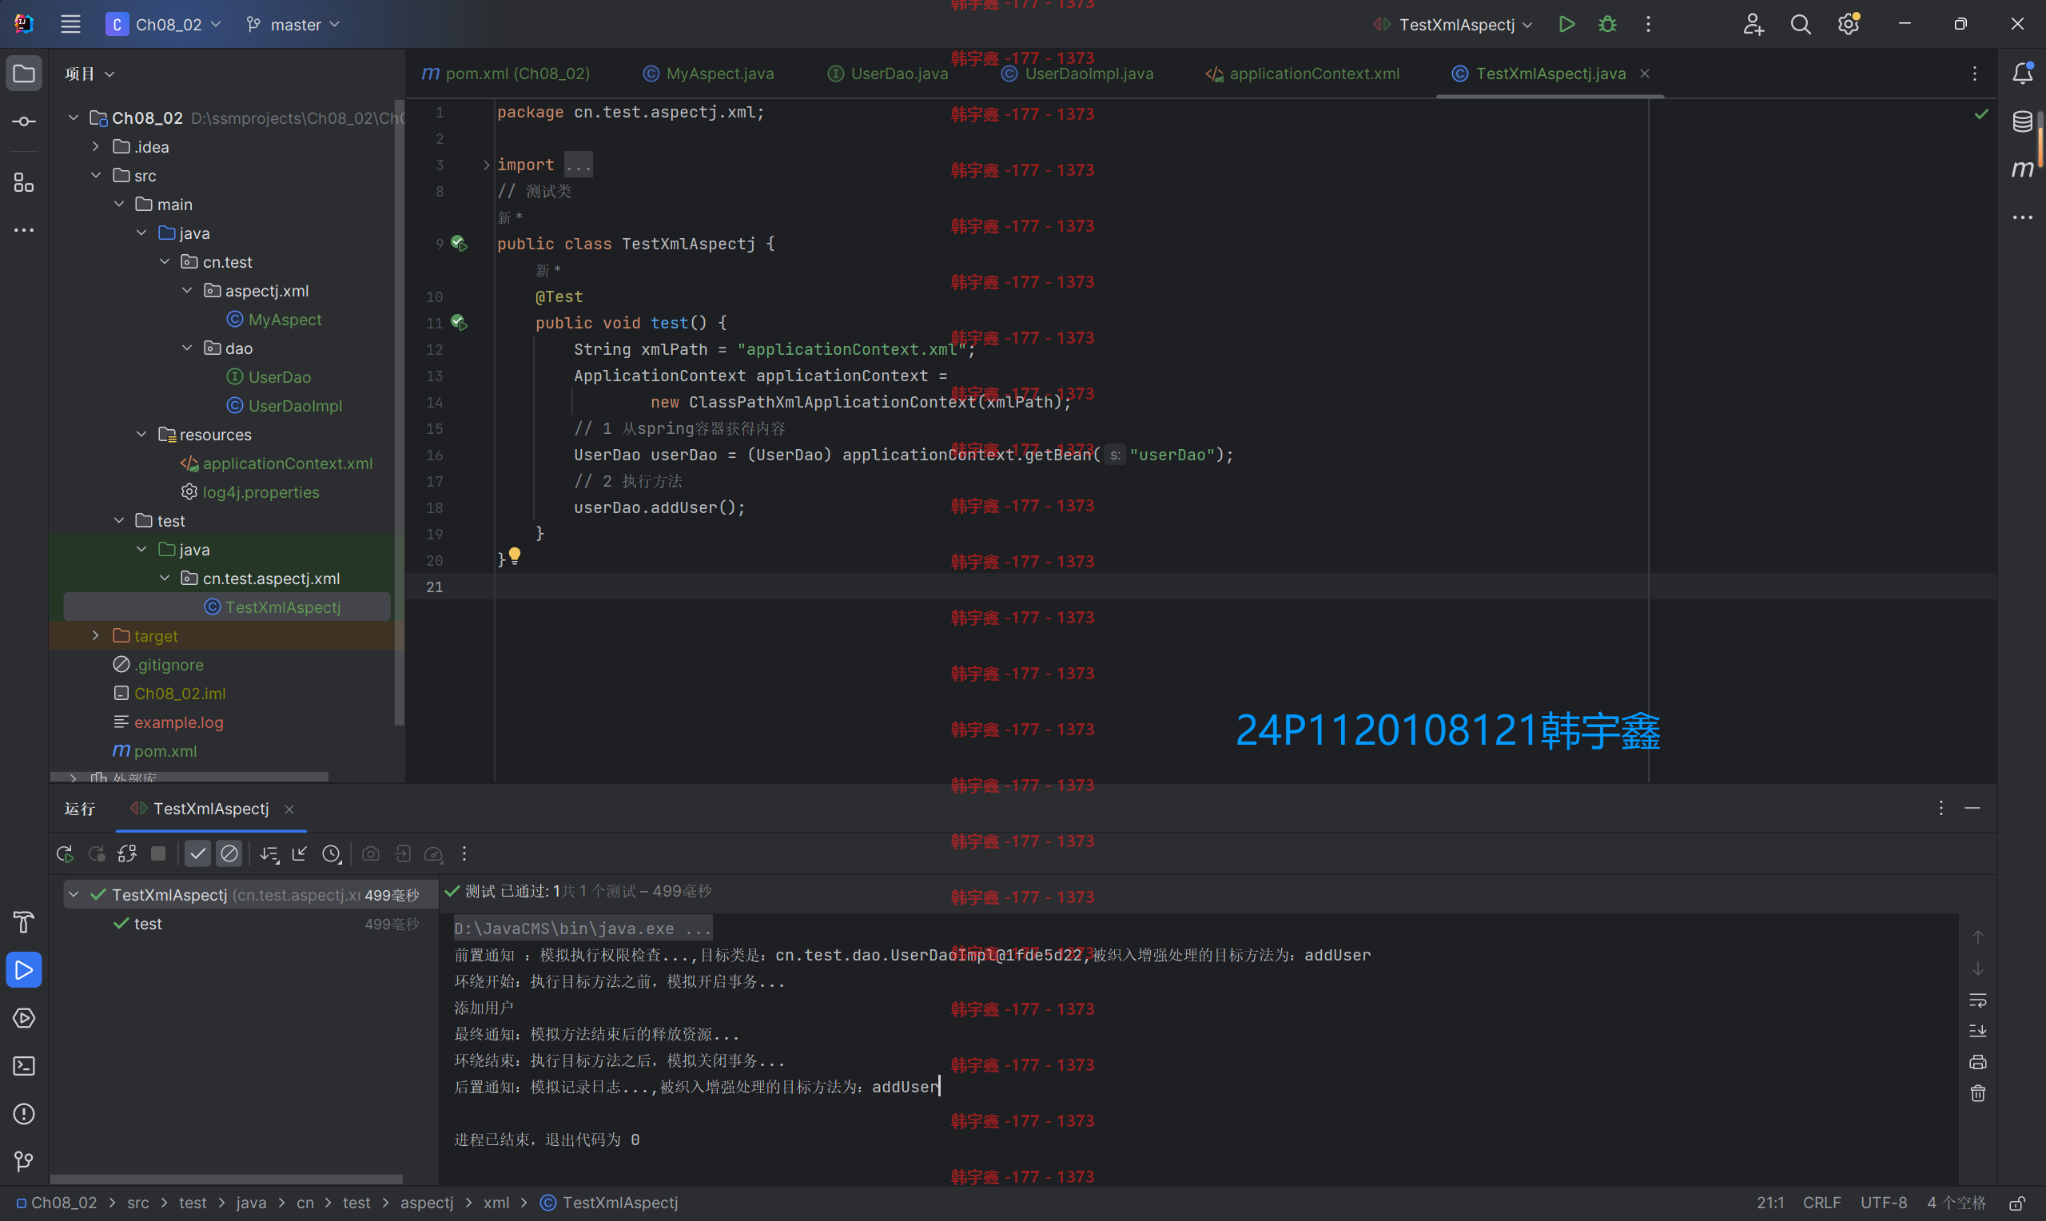Click project tree horizontal scrollbar

189,776
